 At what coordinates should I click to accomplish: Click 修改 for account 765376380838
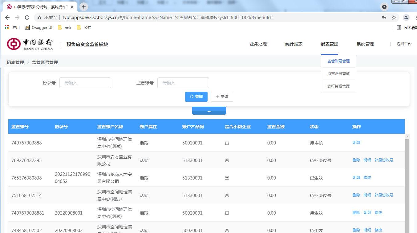point(367,178)
